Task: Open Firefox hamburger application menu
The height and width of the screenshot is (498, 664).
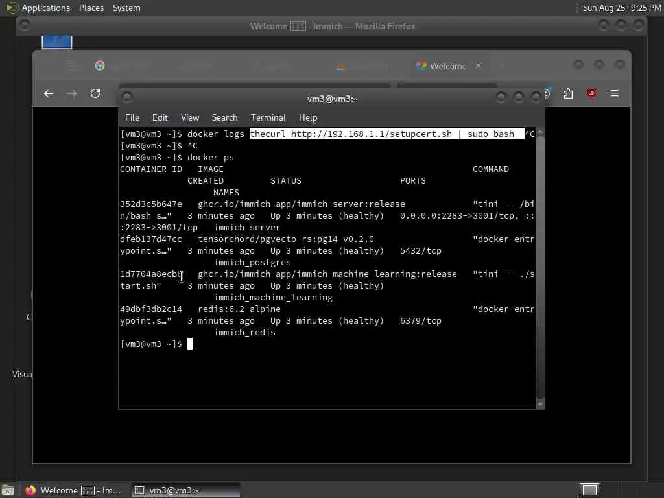Action: tap(615, 93)
